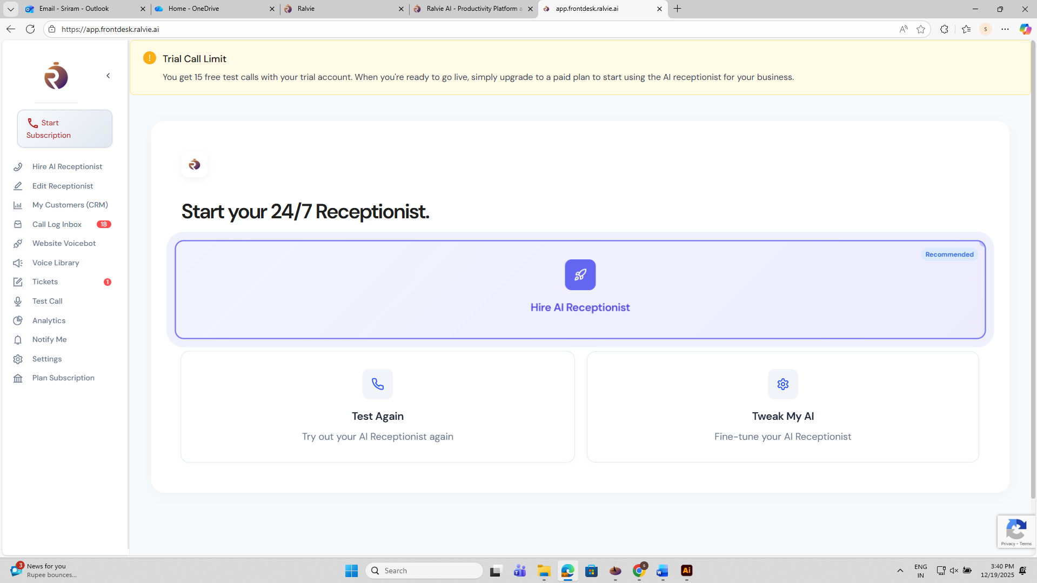View the Analytics page
The image size is (1037, 583).
[x=49, y=320]
